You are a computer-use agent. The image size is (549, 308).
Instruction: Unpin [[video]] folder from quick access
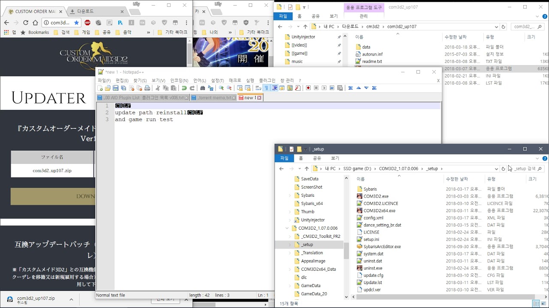[x=339, y=45]
